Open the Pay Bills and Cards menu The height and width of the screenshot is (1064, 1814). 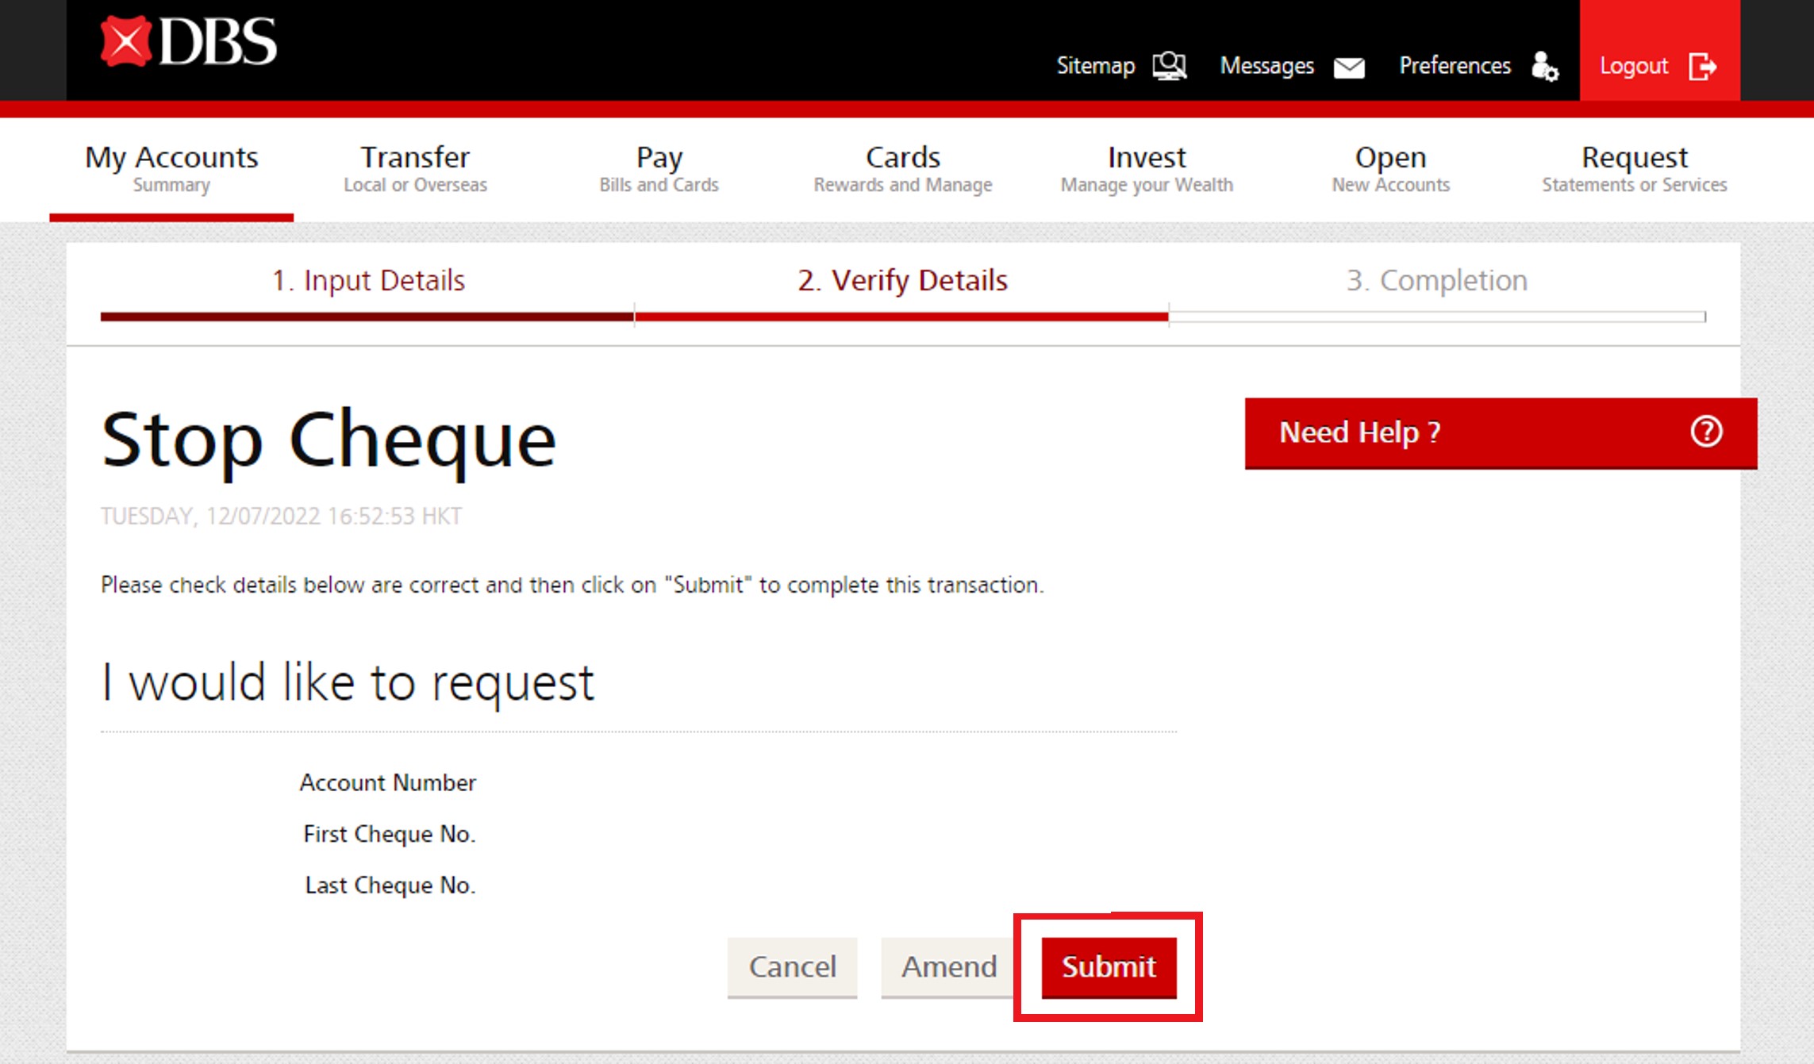coord(659,168)
